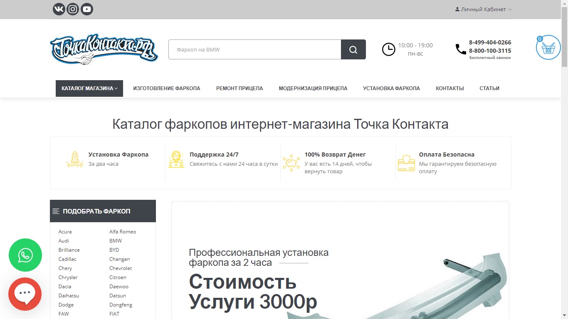
Task: Open Статьи menu item
Action: click(489, 88)
